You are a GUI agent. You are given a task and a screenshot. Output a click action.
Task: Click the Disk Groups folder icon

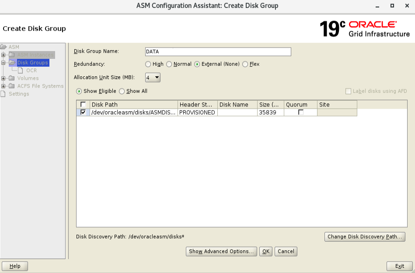[x=12, y=62]
